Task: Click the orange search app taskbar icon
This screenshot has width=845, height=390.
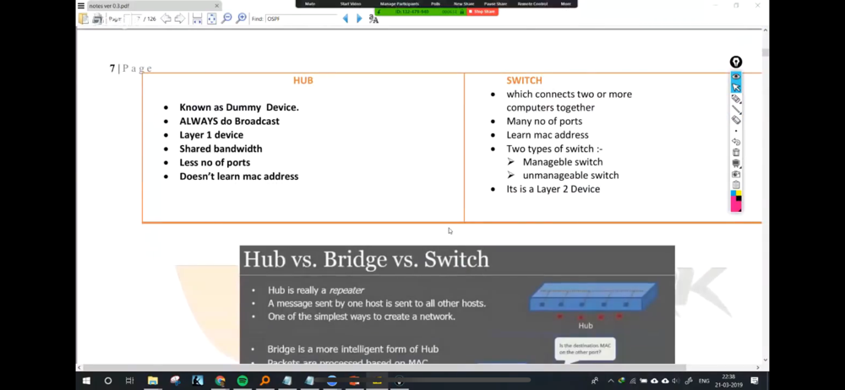Action: point(264,381)
